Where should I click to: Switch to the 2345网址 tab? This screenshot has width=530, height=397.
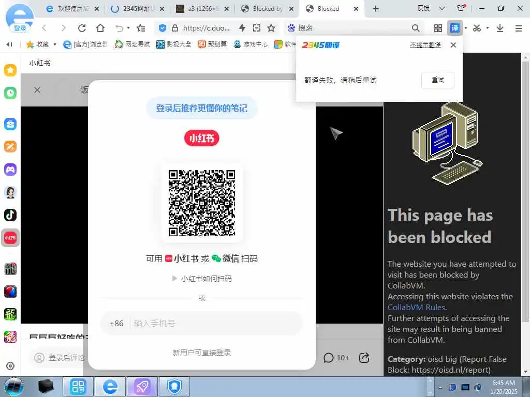click(138, 9)
